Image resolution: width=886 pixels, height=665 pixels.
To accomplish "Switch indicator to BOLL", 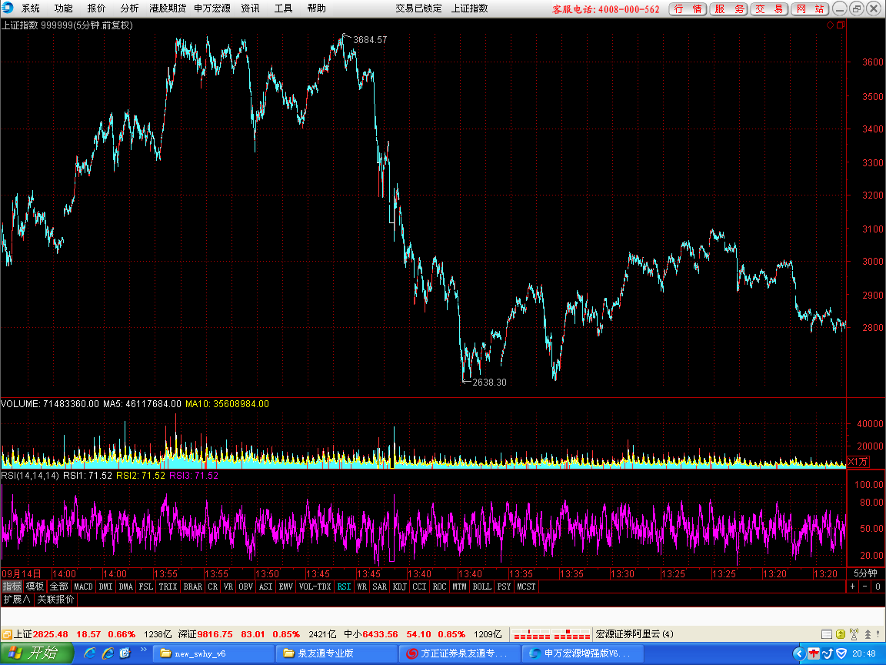I will (482, 586).
